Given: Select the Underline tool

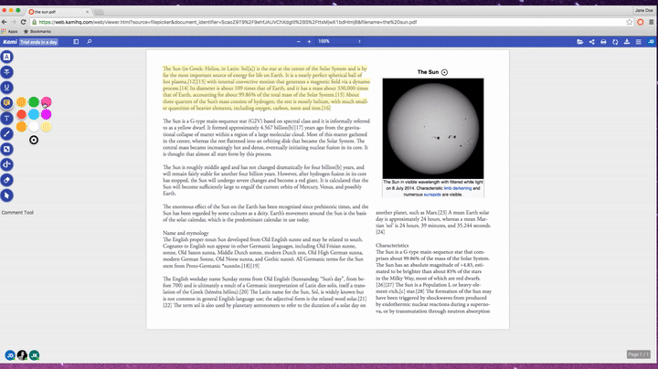Looking at the screenshot, I should [x=7, y=88].
